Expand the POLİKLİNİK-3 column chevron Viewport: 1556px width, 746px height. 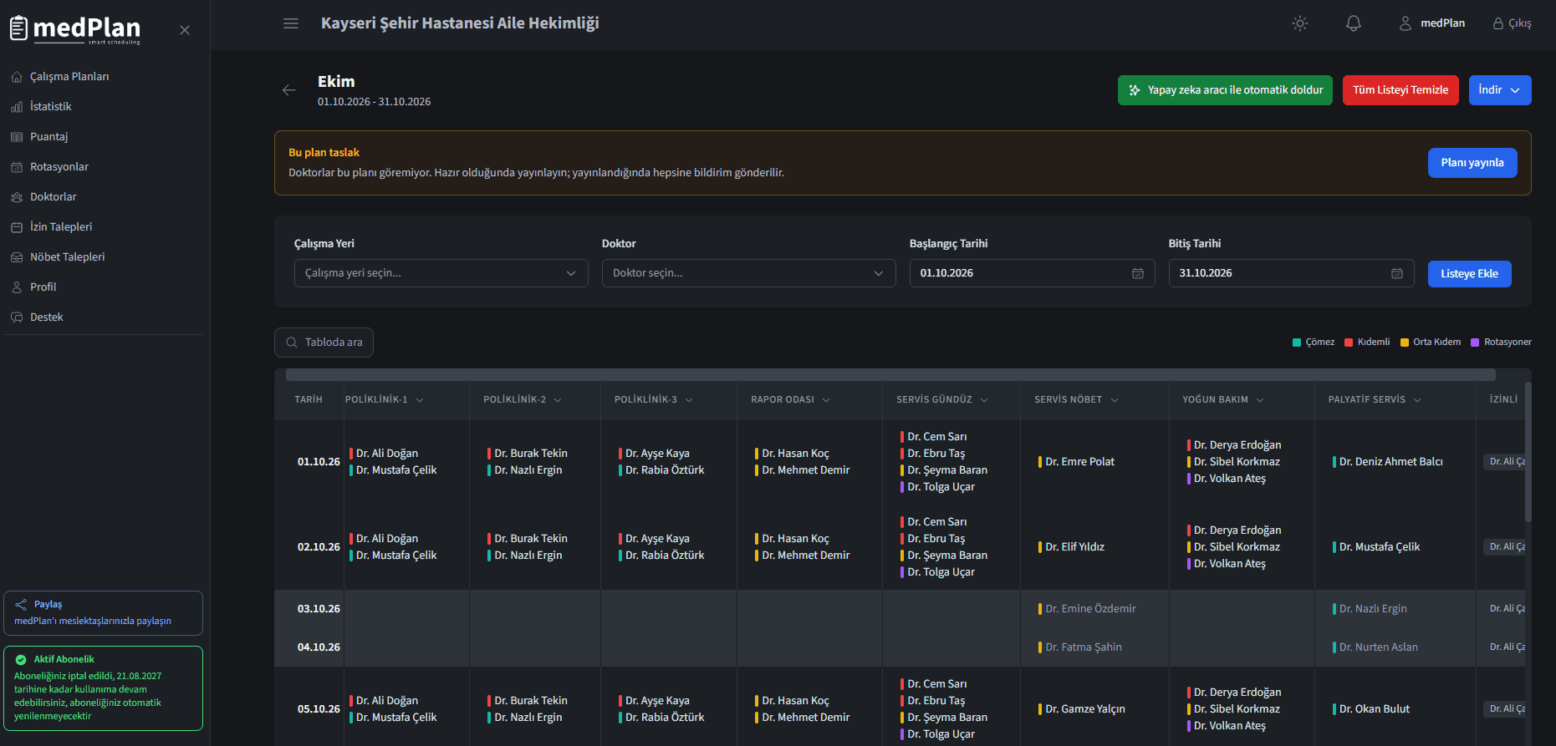point(689,400)
